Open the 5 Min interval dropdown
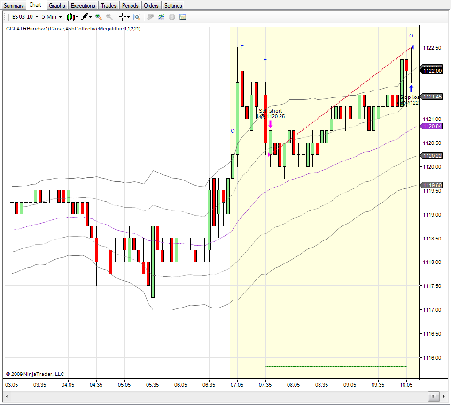 pyautogui.click(x=52, y=17)
